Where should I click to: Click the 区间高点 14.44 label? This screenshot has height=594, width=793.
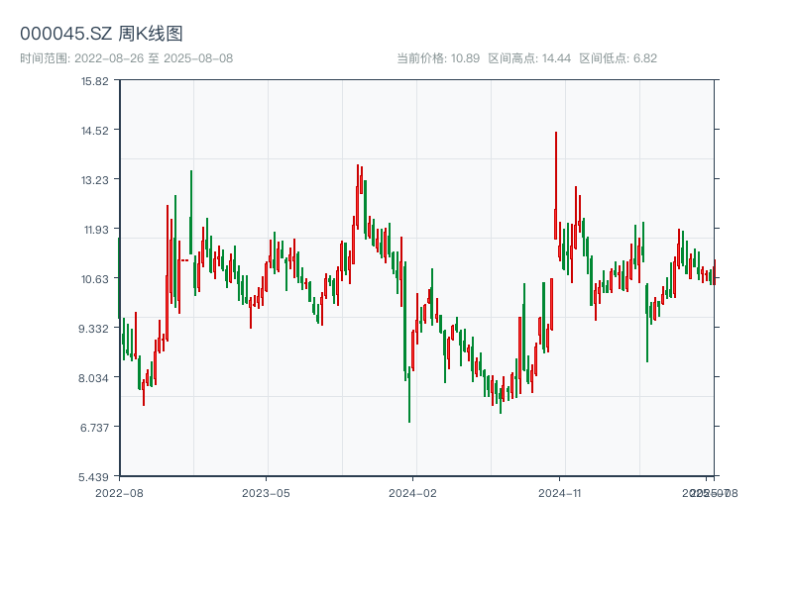pos(529,58)
